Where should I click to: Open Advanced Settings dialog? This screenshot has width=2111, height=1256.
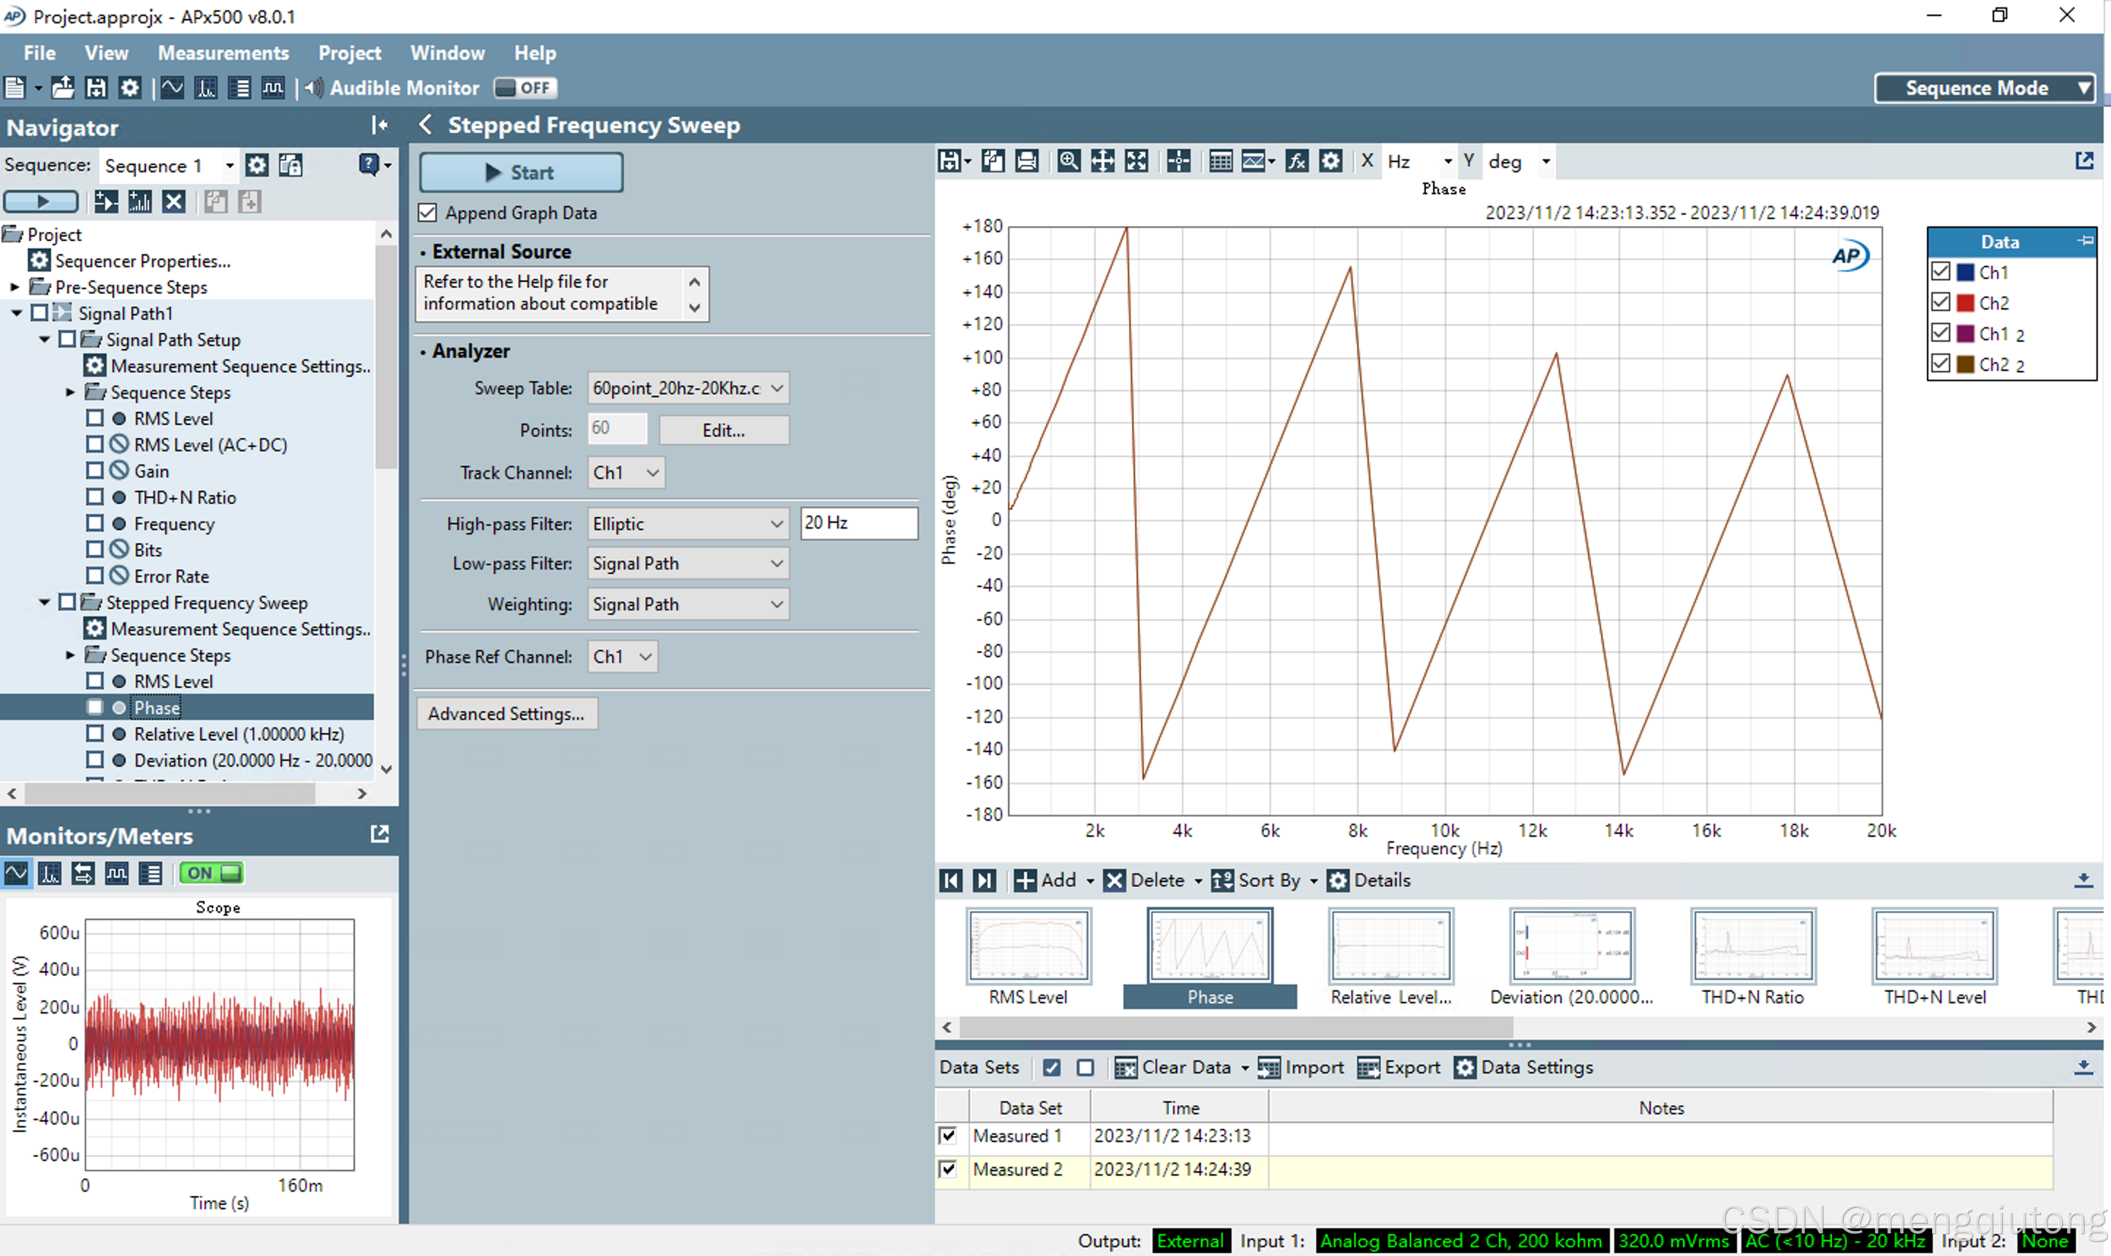click(x=506, y=713)
